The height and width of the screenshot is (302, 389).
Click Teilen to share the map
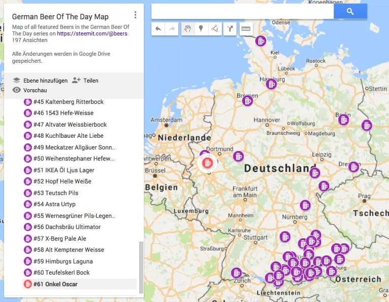pos(85,81)
